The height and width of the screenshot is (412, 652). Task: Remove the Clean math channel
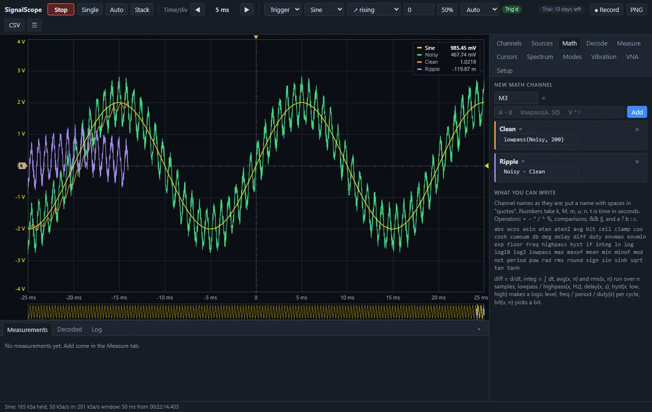(x=637, y=129)
